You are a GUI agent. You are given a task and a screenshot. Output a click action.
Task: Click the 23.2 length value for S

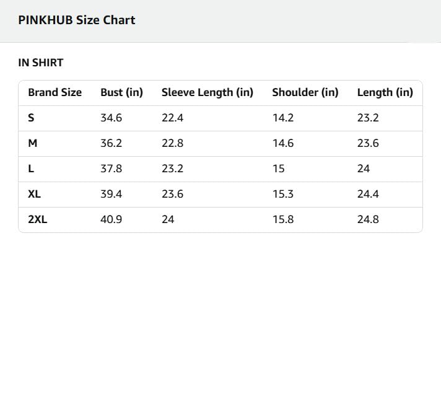point(368,118)
